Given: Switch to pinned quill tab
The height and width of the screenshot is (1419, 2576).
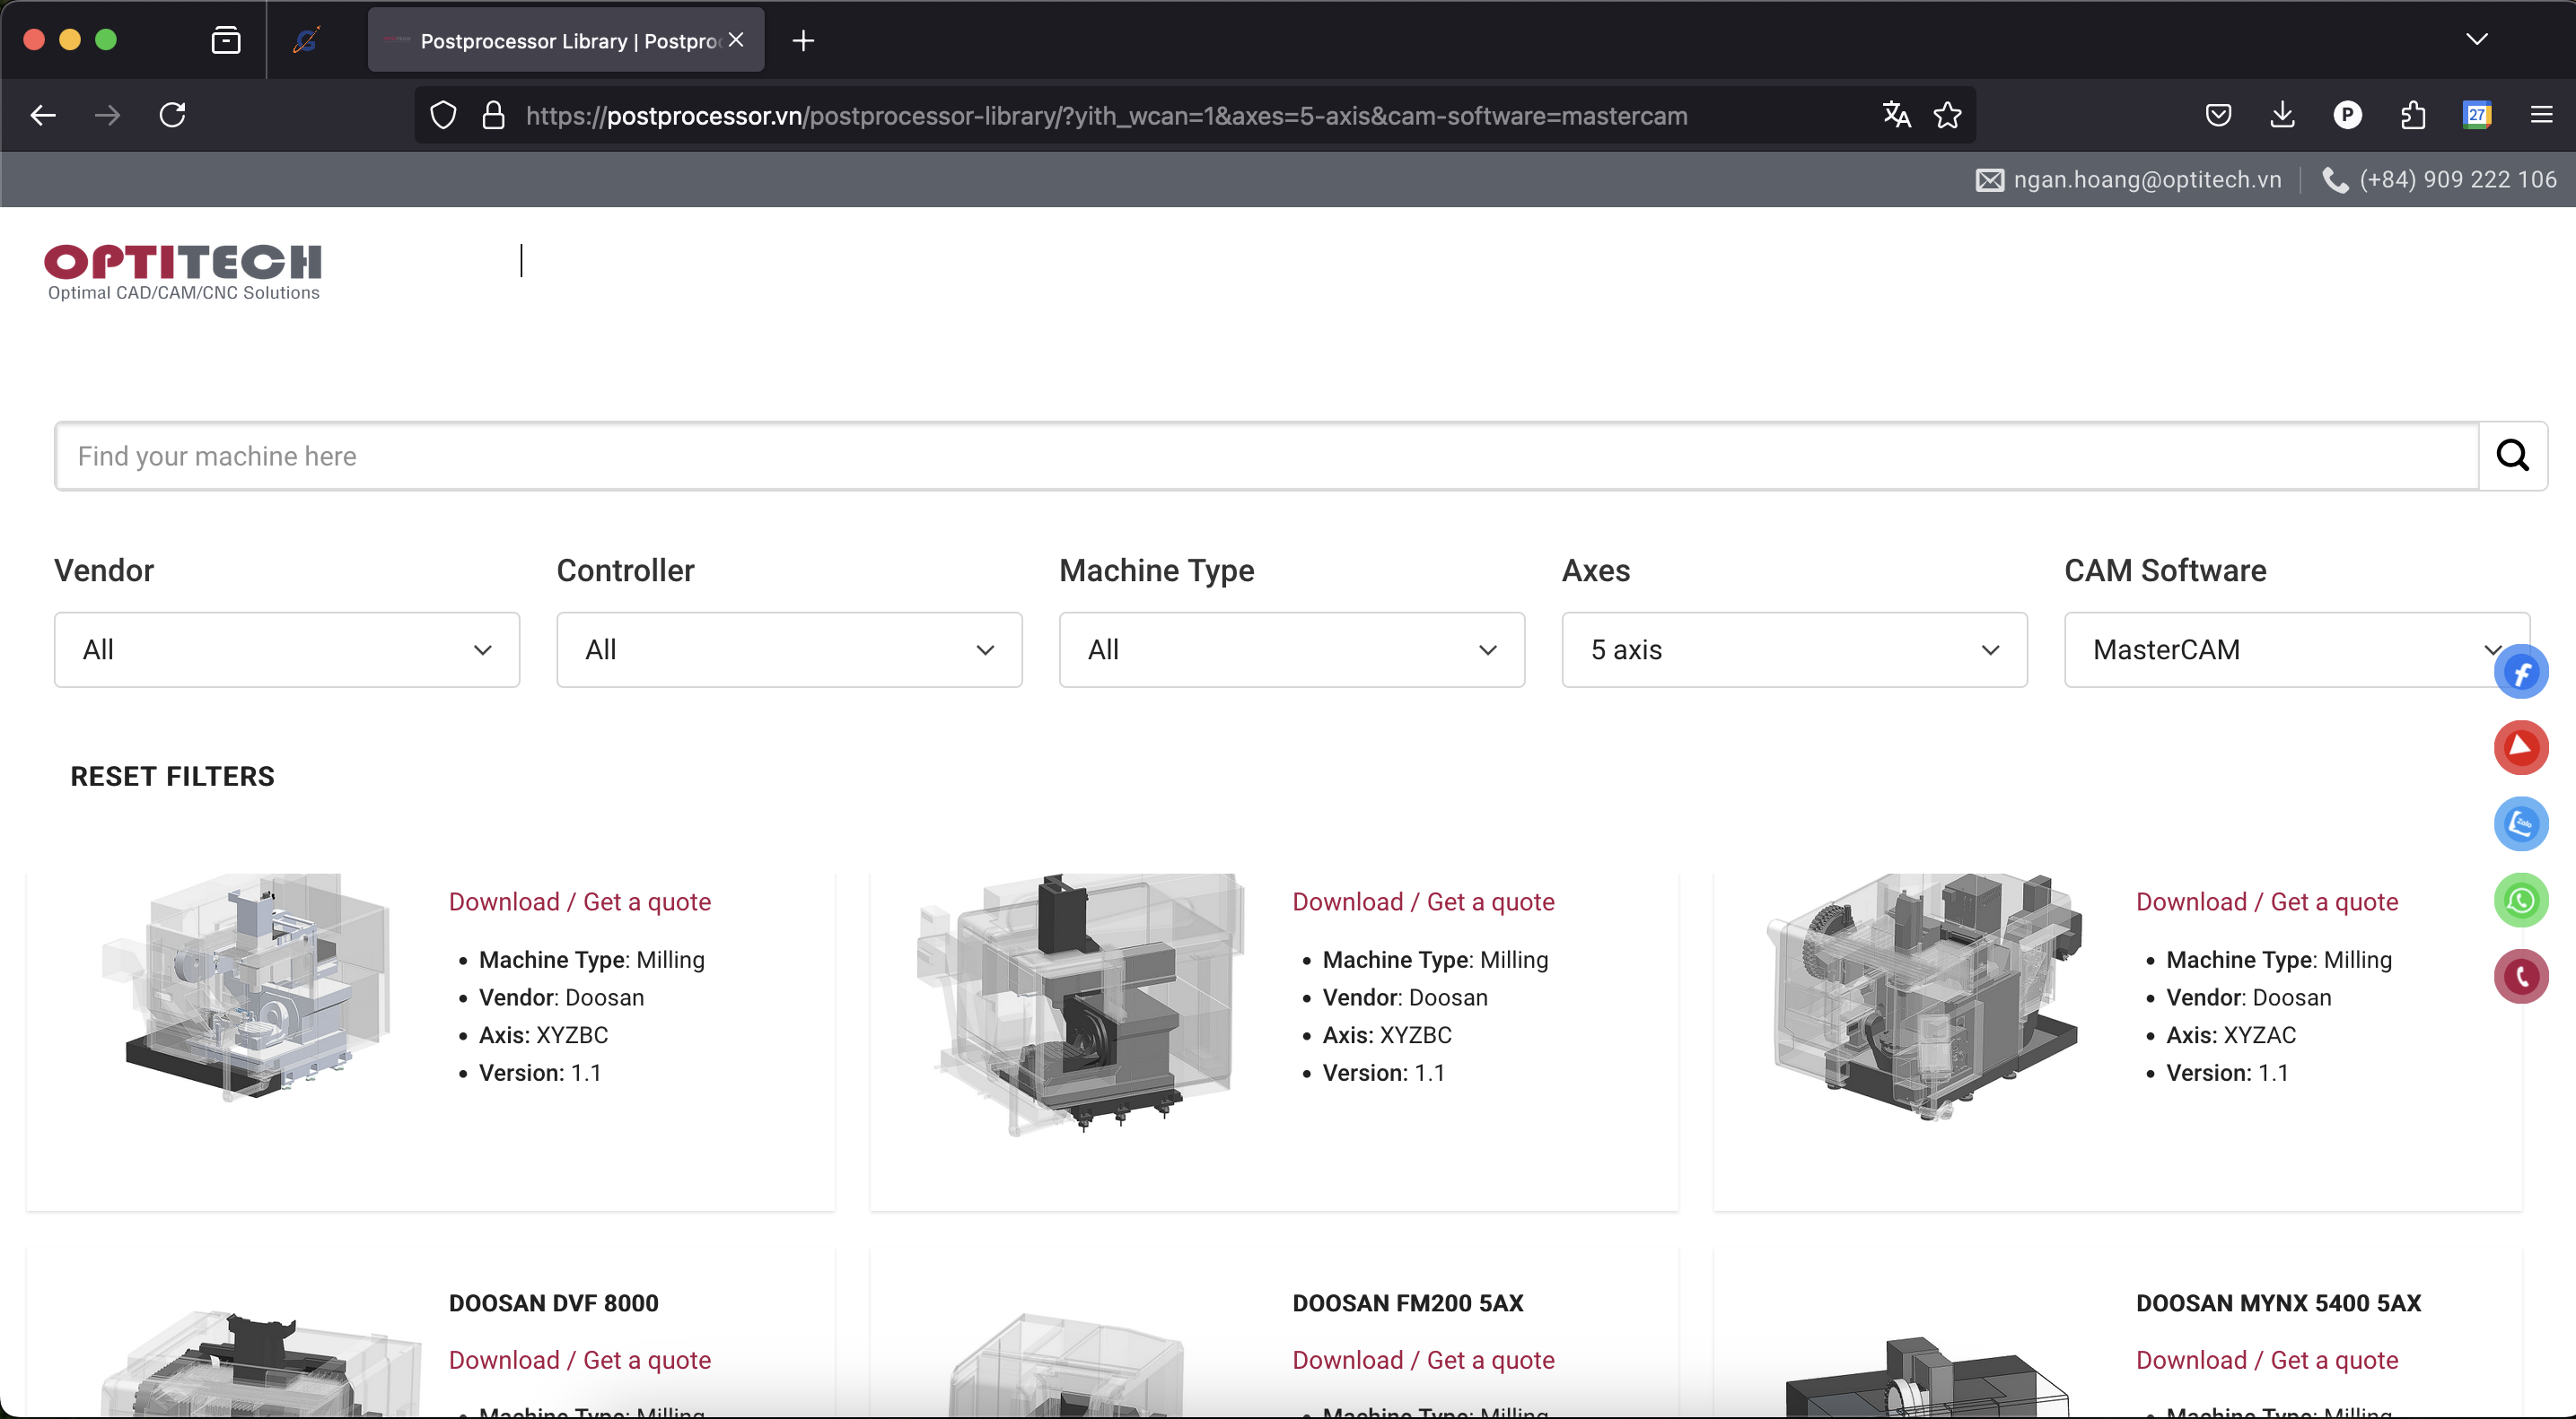Looking at the screenshot, I should (x=307, y=40).
